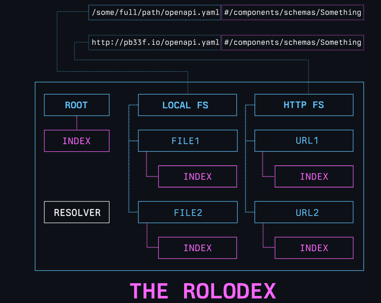Click the INDEX box beneath URL1
The image size is (381, 303).
(x=314, y=176)
